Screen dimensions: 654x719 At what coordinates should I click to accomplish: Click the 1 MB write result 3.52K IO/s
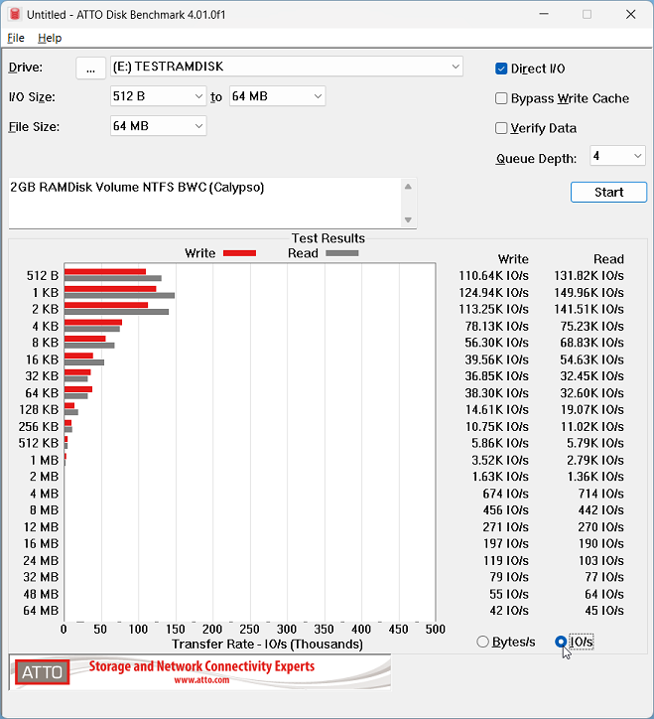point(500,460)
